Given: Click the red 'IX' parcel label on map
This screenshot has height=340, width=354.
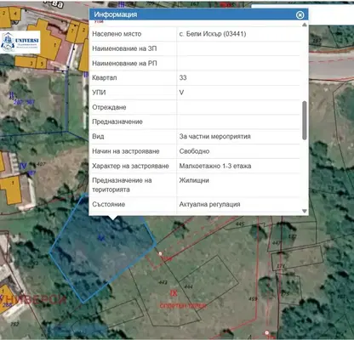Looking at the screenshot, I should coord(174,293).
